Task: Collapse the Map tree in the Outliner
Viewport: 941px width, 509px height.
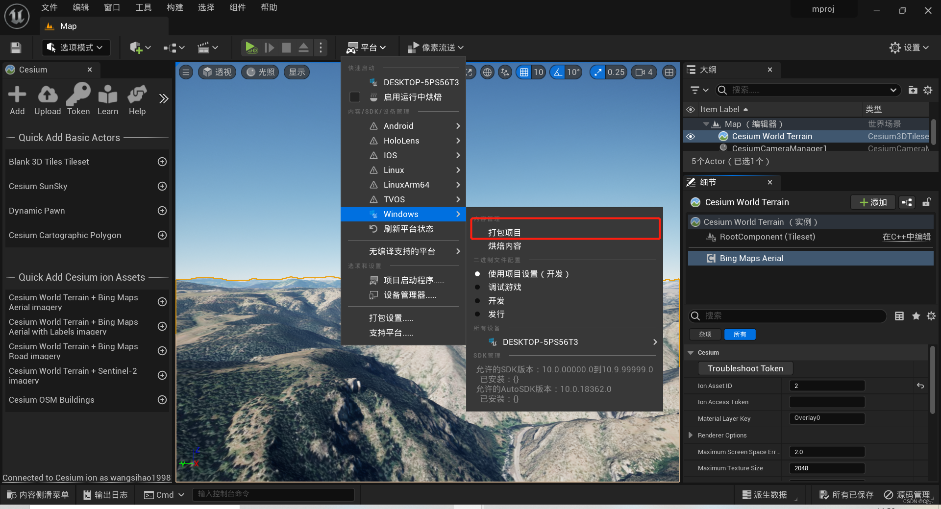Action: click(706, 124)
